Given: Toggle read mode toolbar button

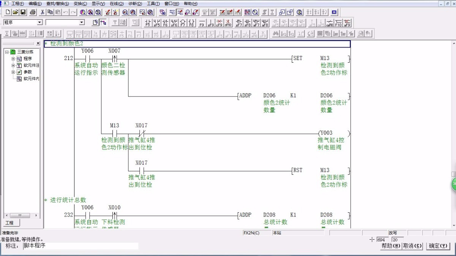Looking at the screenshot, I should [x=172, y=12].
